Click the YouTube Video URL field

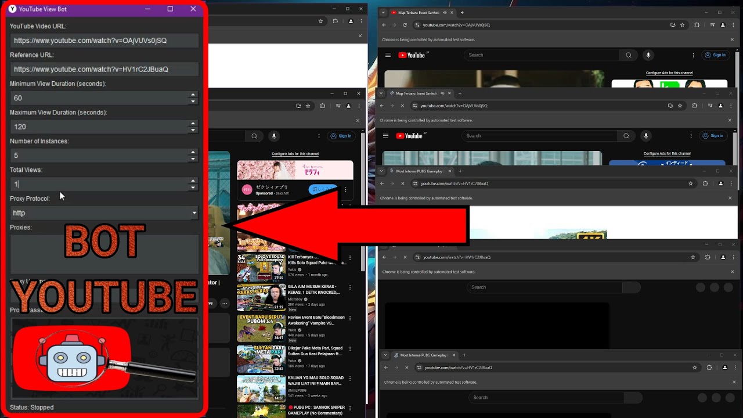(104, 41)
